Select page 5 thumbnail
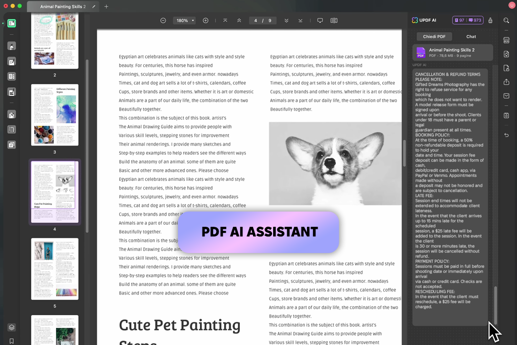This screenshot has height=345, width=517. [55, 269]
